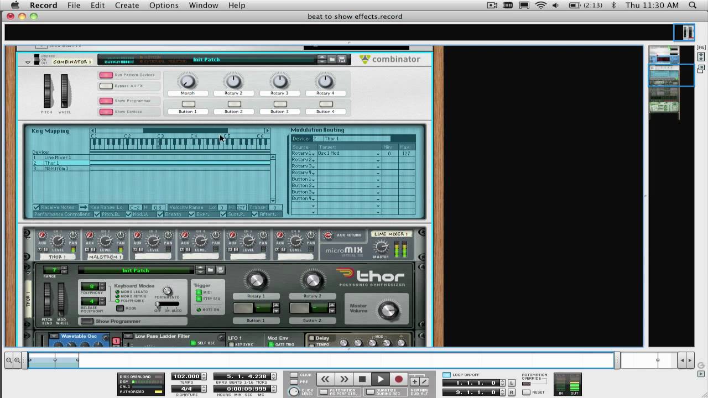Image resolution: width=708 pixels, height=398 pixels.
Task: Stop the transport
Action: pos(362,379)
